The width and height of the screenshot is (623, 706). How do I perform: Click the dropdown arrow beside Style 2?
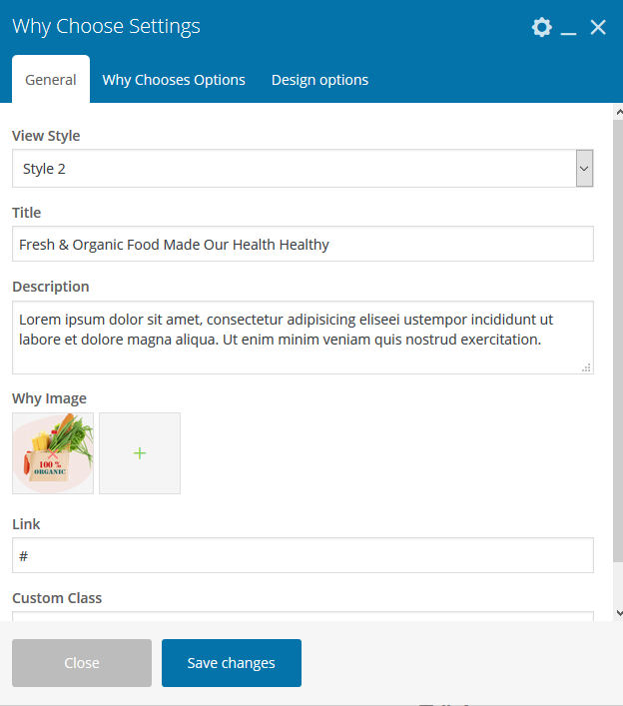click(x=584, y=169)
